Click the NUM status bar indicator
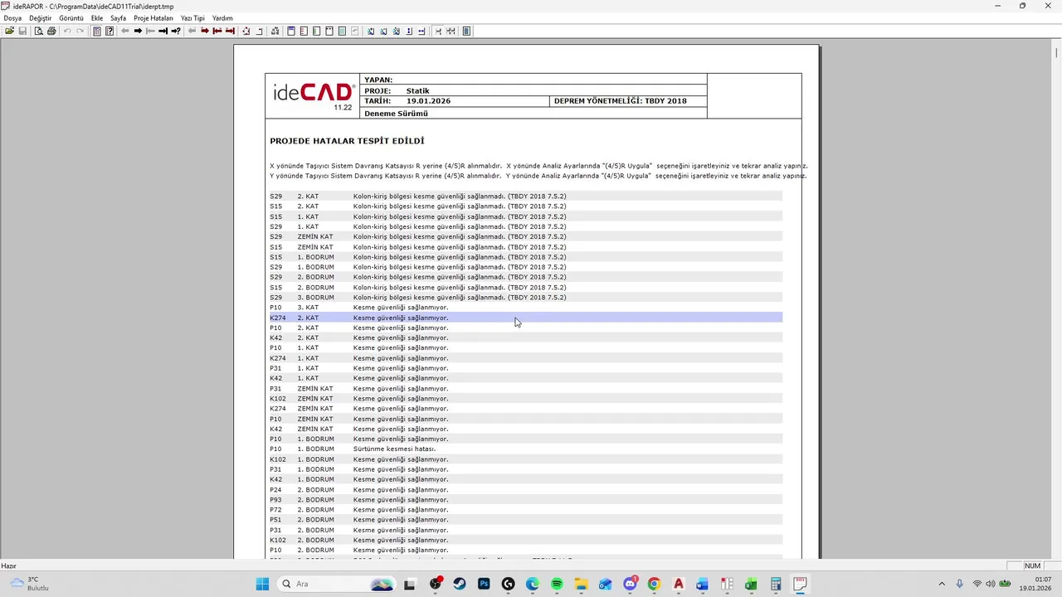1062x597 pixels. [1032, 566]
